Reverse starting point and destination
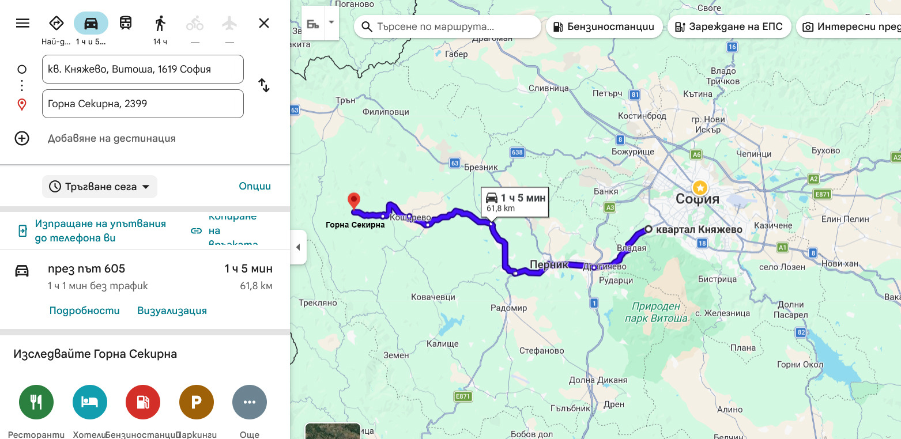The image size is (901, 439). [x=264, y=85]
